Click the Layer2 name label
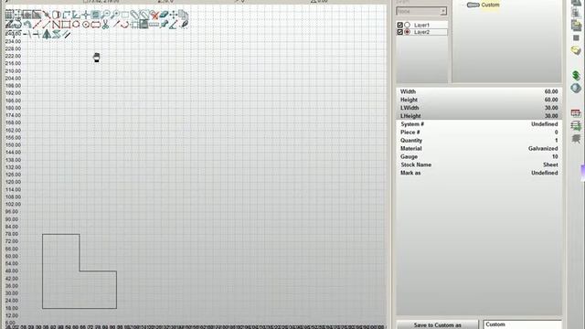585x329 pixels. [421, 32]
